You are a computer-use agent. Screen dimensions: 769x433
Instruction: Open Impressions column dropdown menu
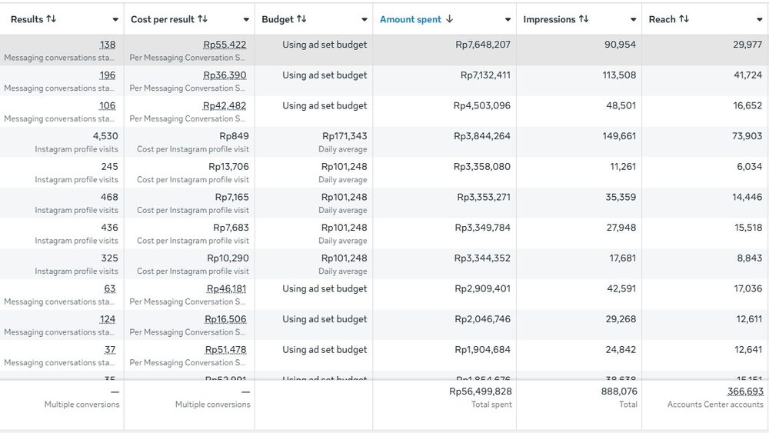click(x=633, y=20)
